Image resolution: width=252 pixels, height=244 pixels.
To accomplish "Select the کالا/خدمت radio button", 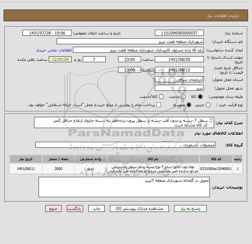I will [161, 97].
